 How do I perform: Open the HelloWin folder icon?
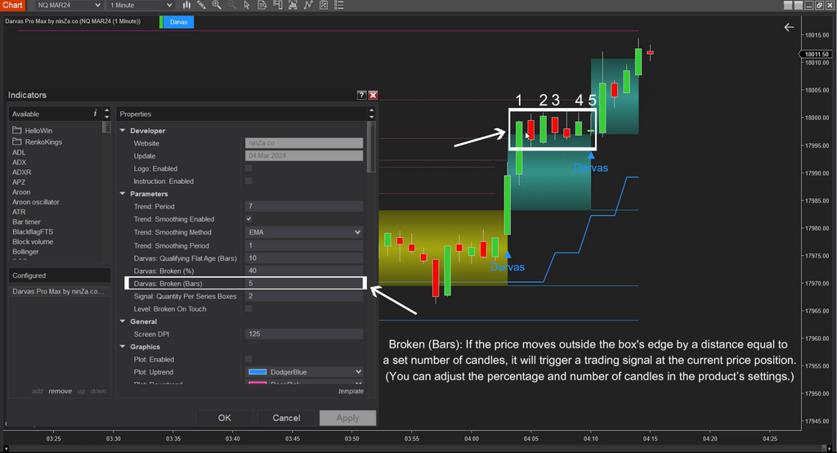tap(17, 130)
